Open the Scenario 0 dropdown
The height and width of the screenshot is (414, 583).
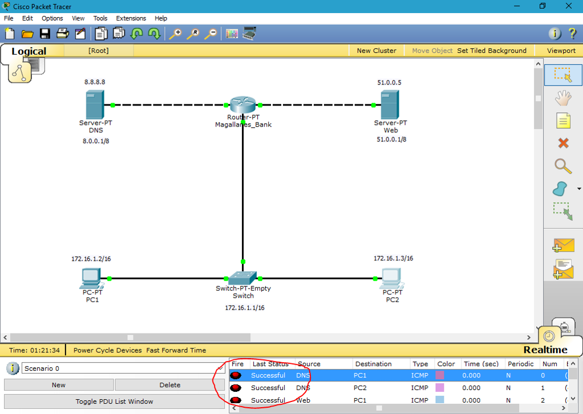tap(123, 368)
